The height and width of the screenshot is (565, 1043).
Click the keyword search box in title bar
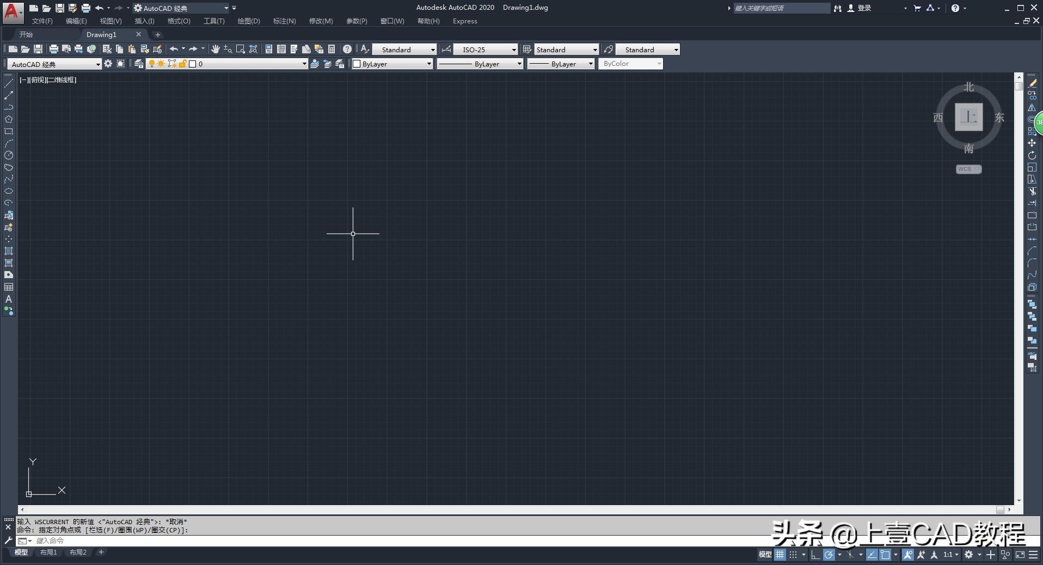[x=782, y=8]
